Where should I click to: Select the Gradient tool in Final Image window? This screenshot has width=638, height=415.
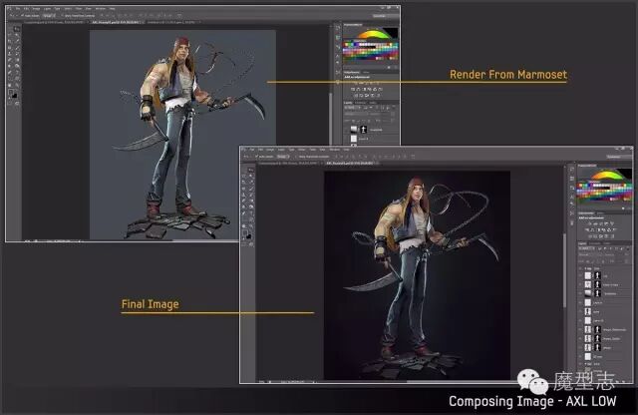tap(251, 201)
